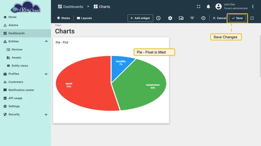Cancel dashboard edits
This screenshot has height=146, width=261.
[219, 18]
